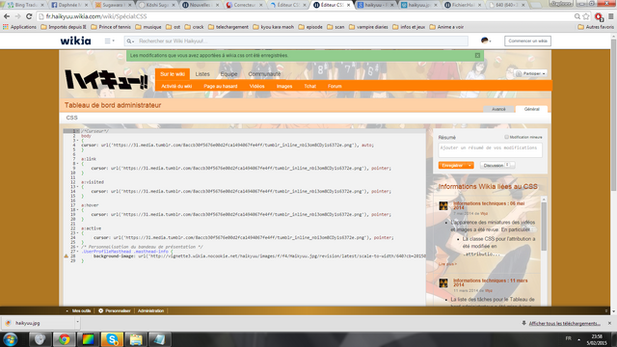Click the colorful square app in the taskbar
The image size is (617, 347).
point(88,339)
